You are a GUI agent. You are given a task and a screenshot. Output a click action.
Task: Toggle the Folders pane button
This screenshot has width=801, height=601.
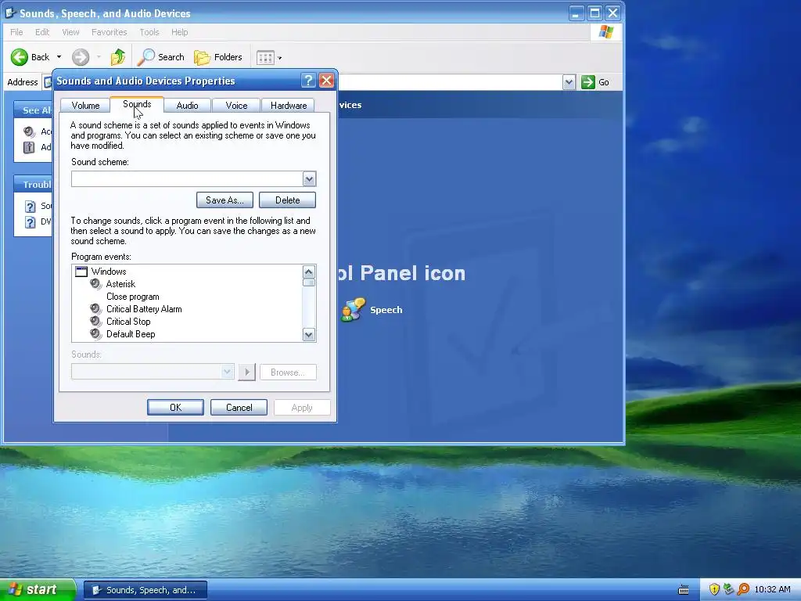(218, 57)
